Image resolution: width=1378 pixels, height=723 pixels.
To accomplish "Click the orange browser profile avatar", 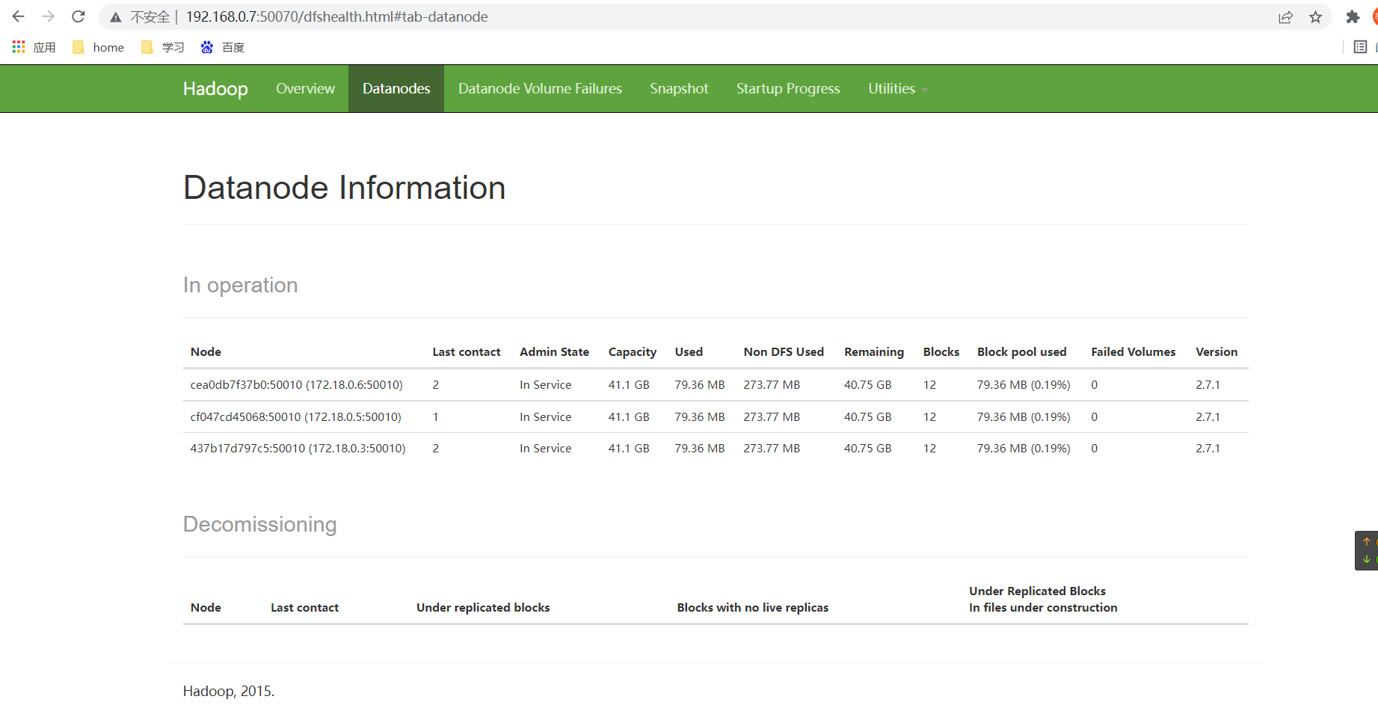I will click(x=1374, y=16).
